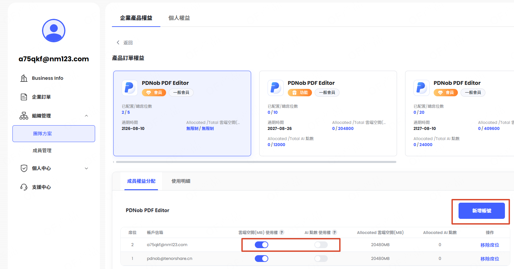
Task: Click the orange 會員 badge on the third card
Action: (x=446, y=93)
